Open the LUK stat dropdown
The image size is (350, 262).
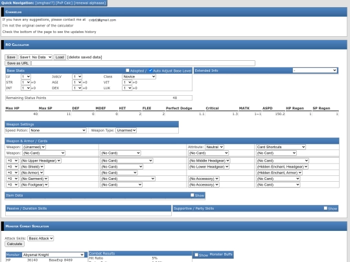[127, 88]
